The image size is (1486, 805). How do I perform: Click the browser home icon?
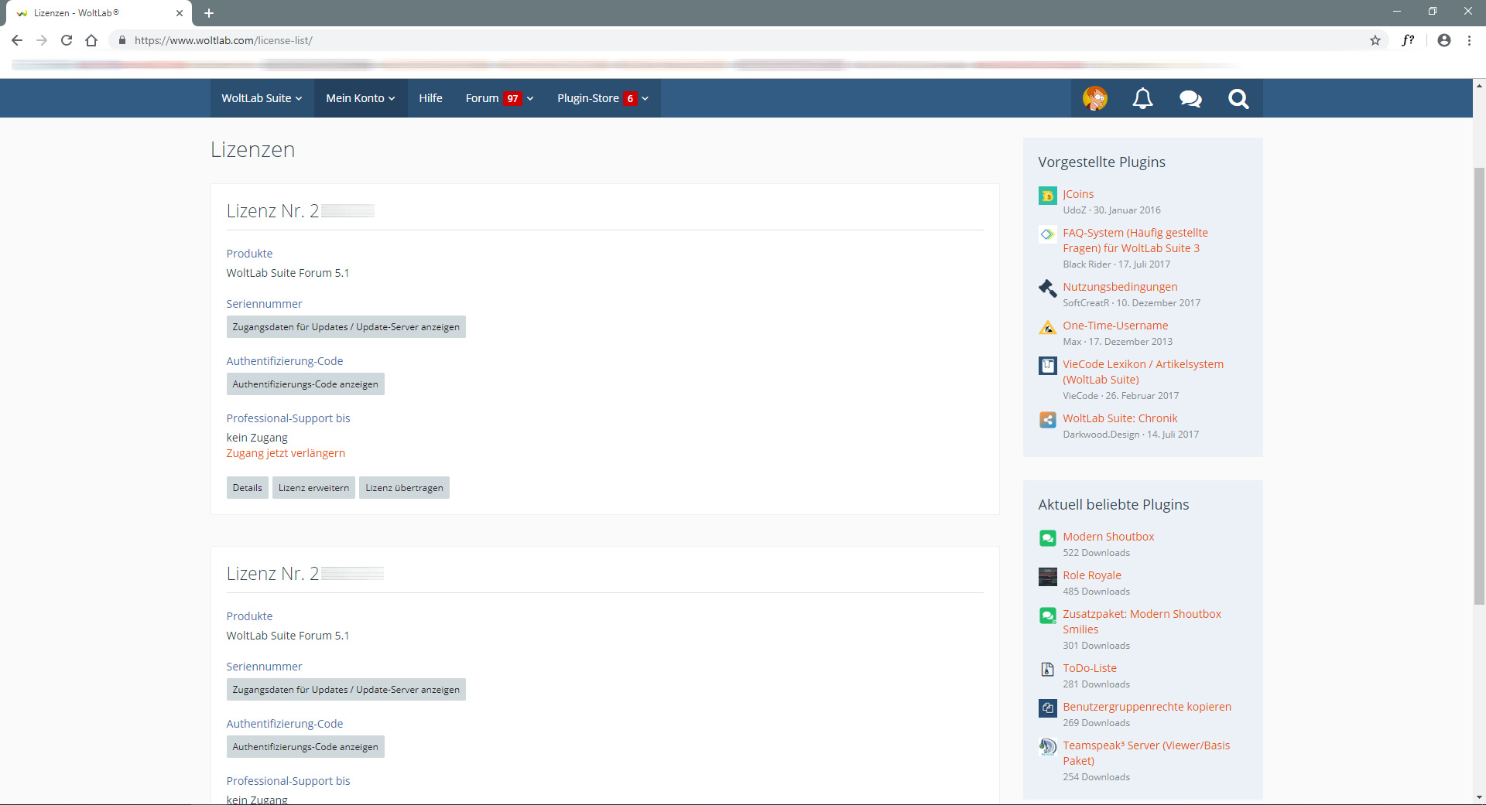91,40
